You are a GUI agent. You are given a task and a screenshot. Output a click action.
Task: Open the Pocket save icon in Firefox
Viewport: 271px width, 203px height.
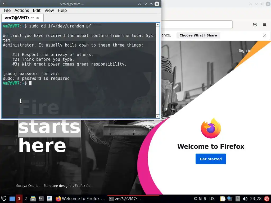coord(255,25)
